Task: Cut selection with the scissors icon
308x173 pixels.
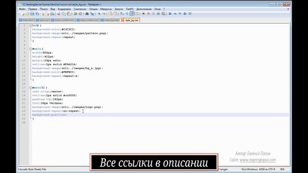Action: [x=59, y=14]
